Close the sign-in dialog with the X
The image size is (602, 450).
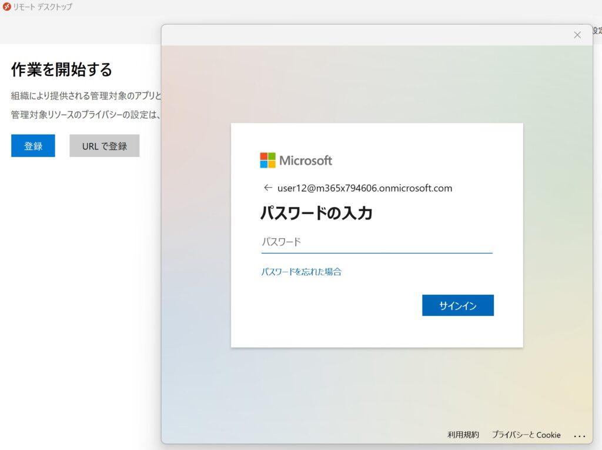[577, 35]
